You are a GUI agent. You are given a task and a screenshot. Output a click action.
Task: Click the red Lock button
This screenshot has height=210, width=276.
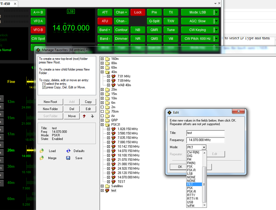coord(138,12)
